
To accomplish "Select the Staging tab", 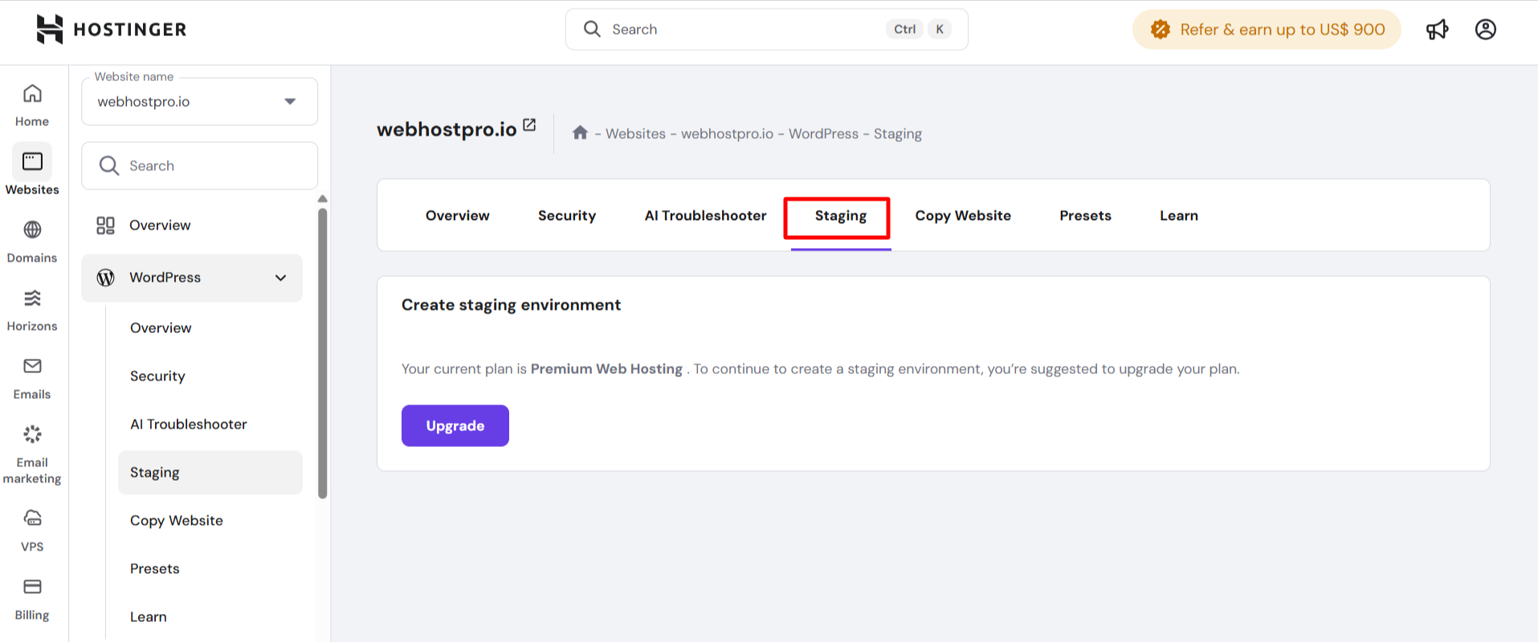I will [841, 215].
